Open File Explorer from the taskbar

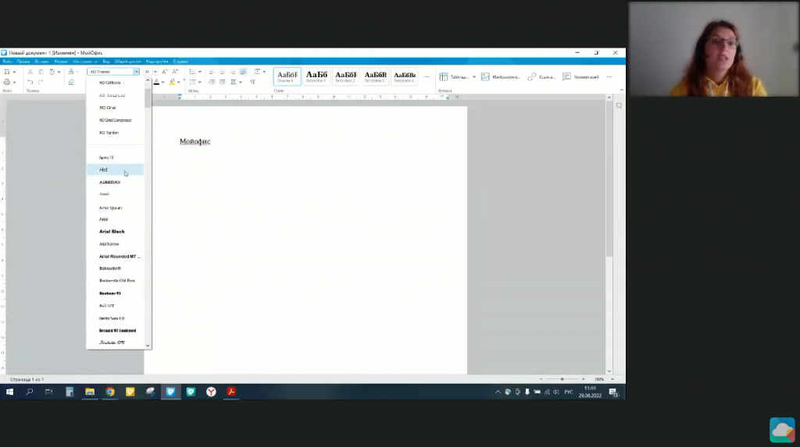point(90,392)
